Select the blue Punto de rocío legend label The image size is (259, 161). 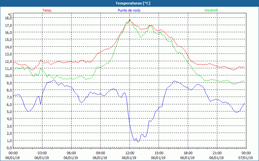129,10
